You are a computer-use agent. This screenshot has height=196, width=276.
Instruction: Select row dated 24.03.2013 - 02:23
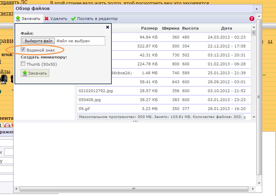coord(181,37)
